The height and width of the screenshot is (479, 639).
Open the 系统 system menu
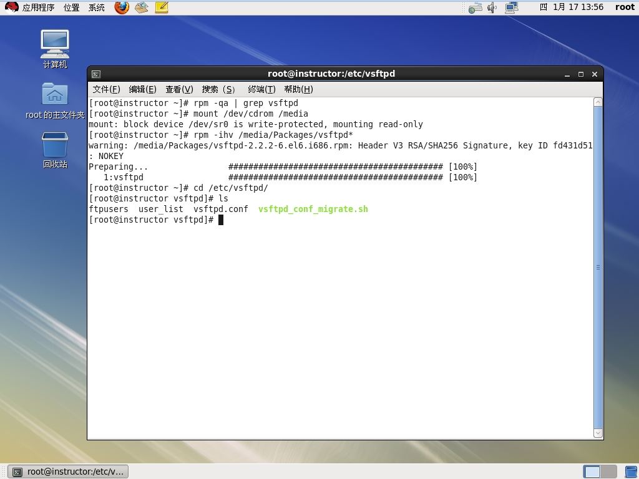97,7
